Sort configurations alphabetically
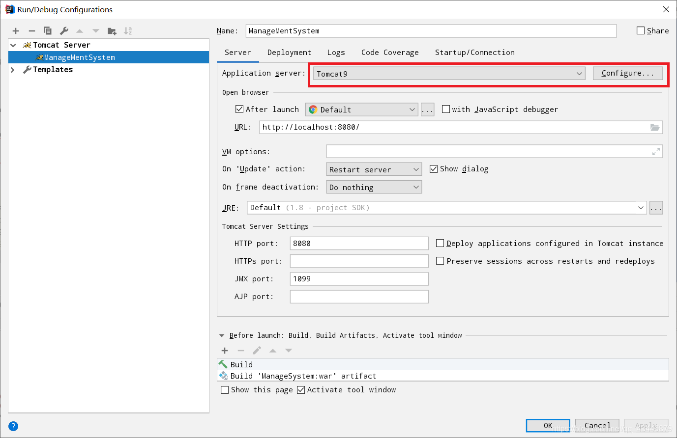 pos(128,31)
